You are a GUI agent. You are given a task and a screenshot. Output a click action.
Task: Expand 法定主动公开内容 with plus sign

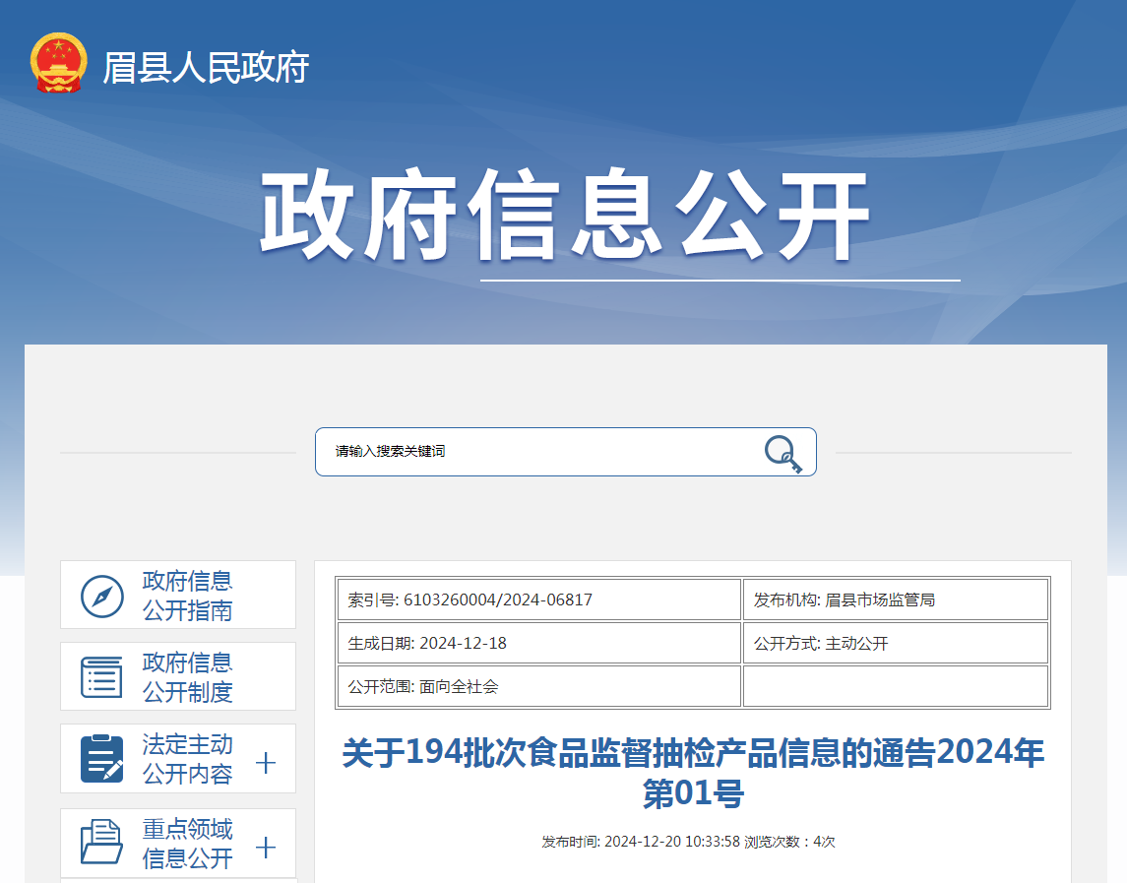[265, 763]
